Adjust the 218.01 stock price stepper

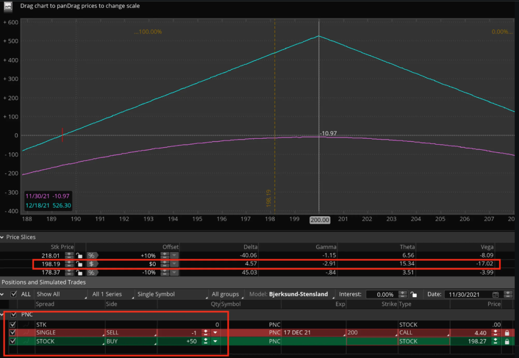[x=69, y=256]
